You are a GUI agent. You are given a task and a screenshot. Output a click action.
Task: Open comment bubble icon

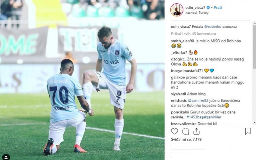pos(185,131)
